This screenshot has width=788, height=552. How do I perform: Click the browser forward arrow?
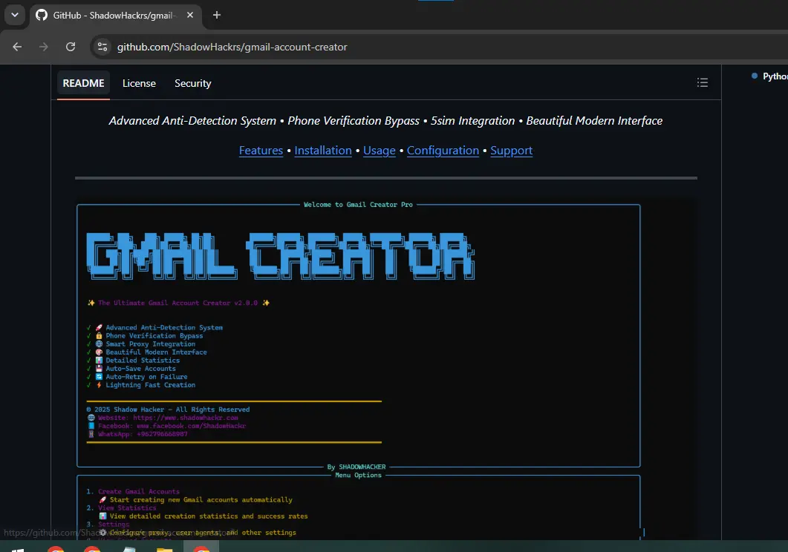pyautogui.click(x=44, y=47)
